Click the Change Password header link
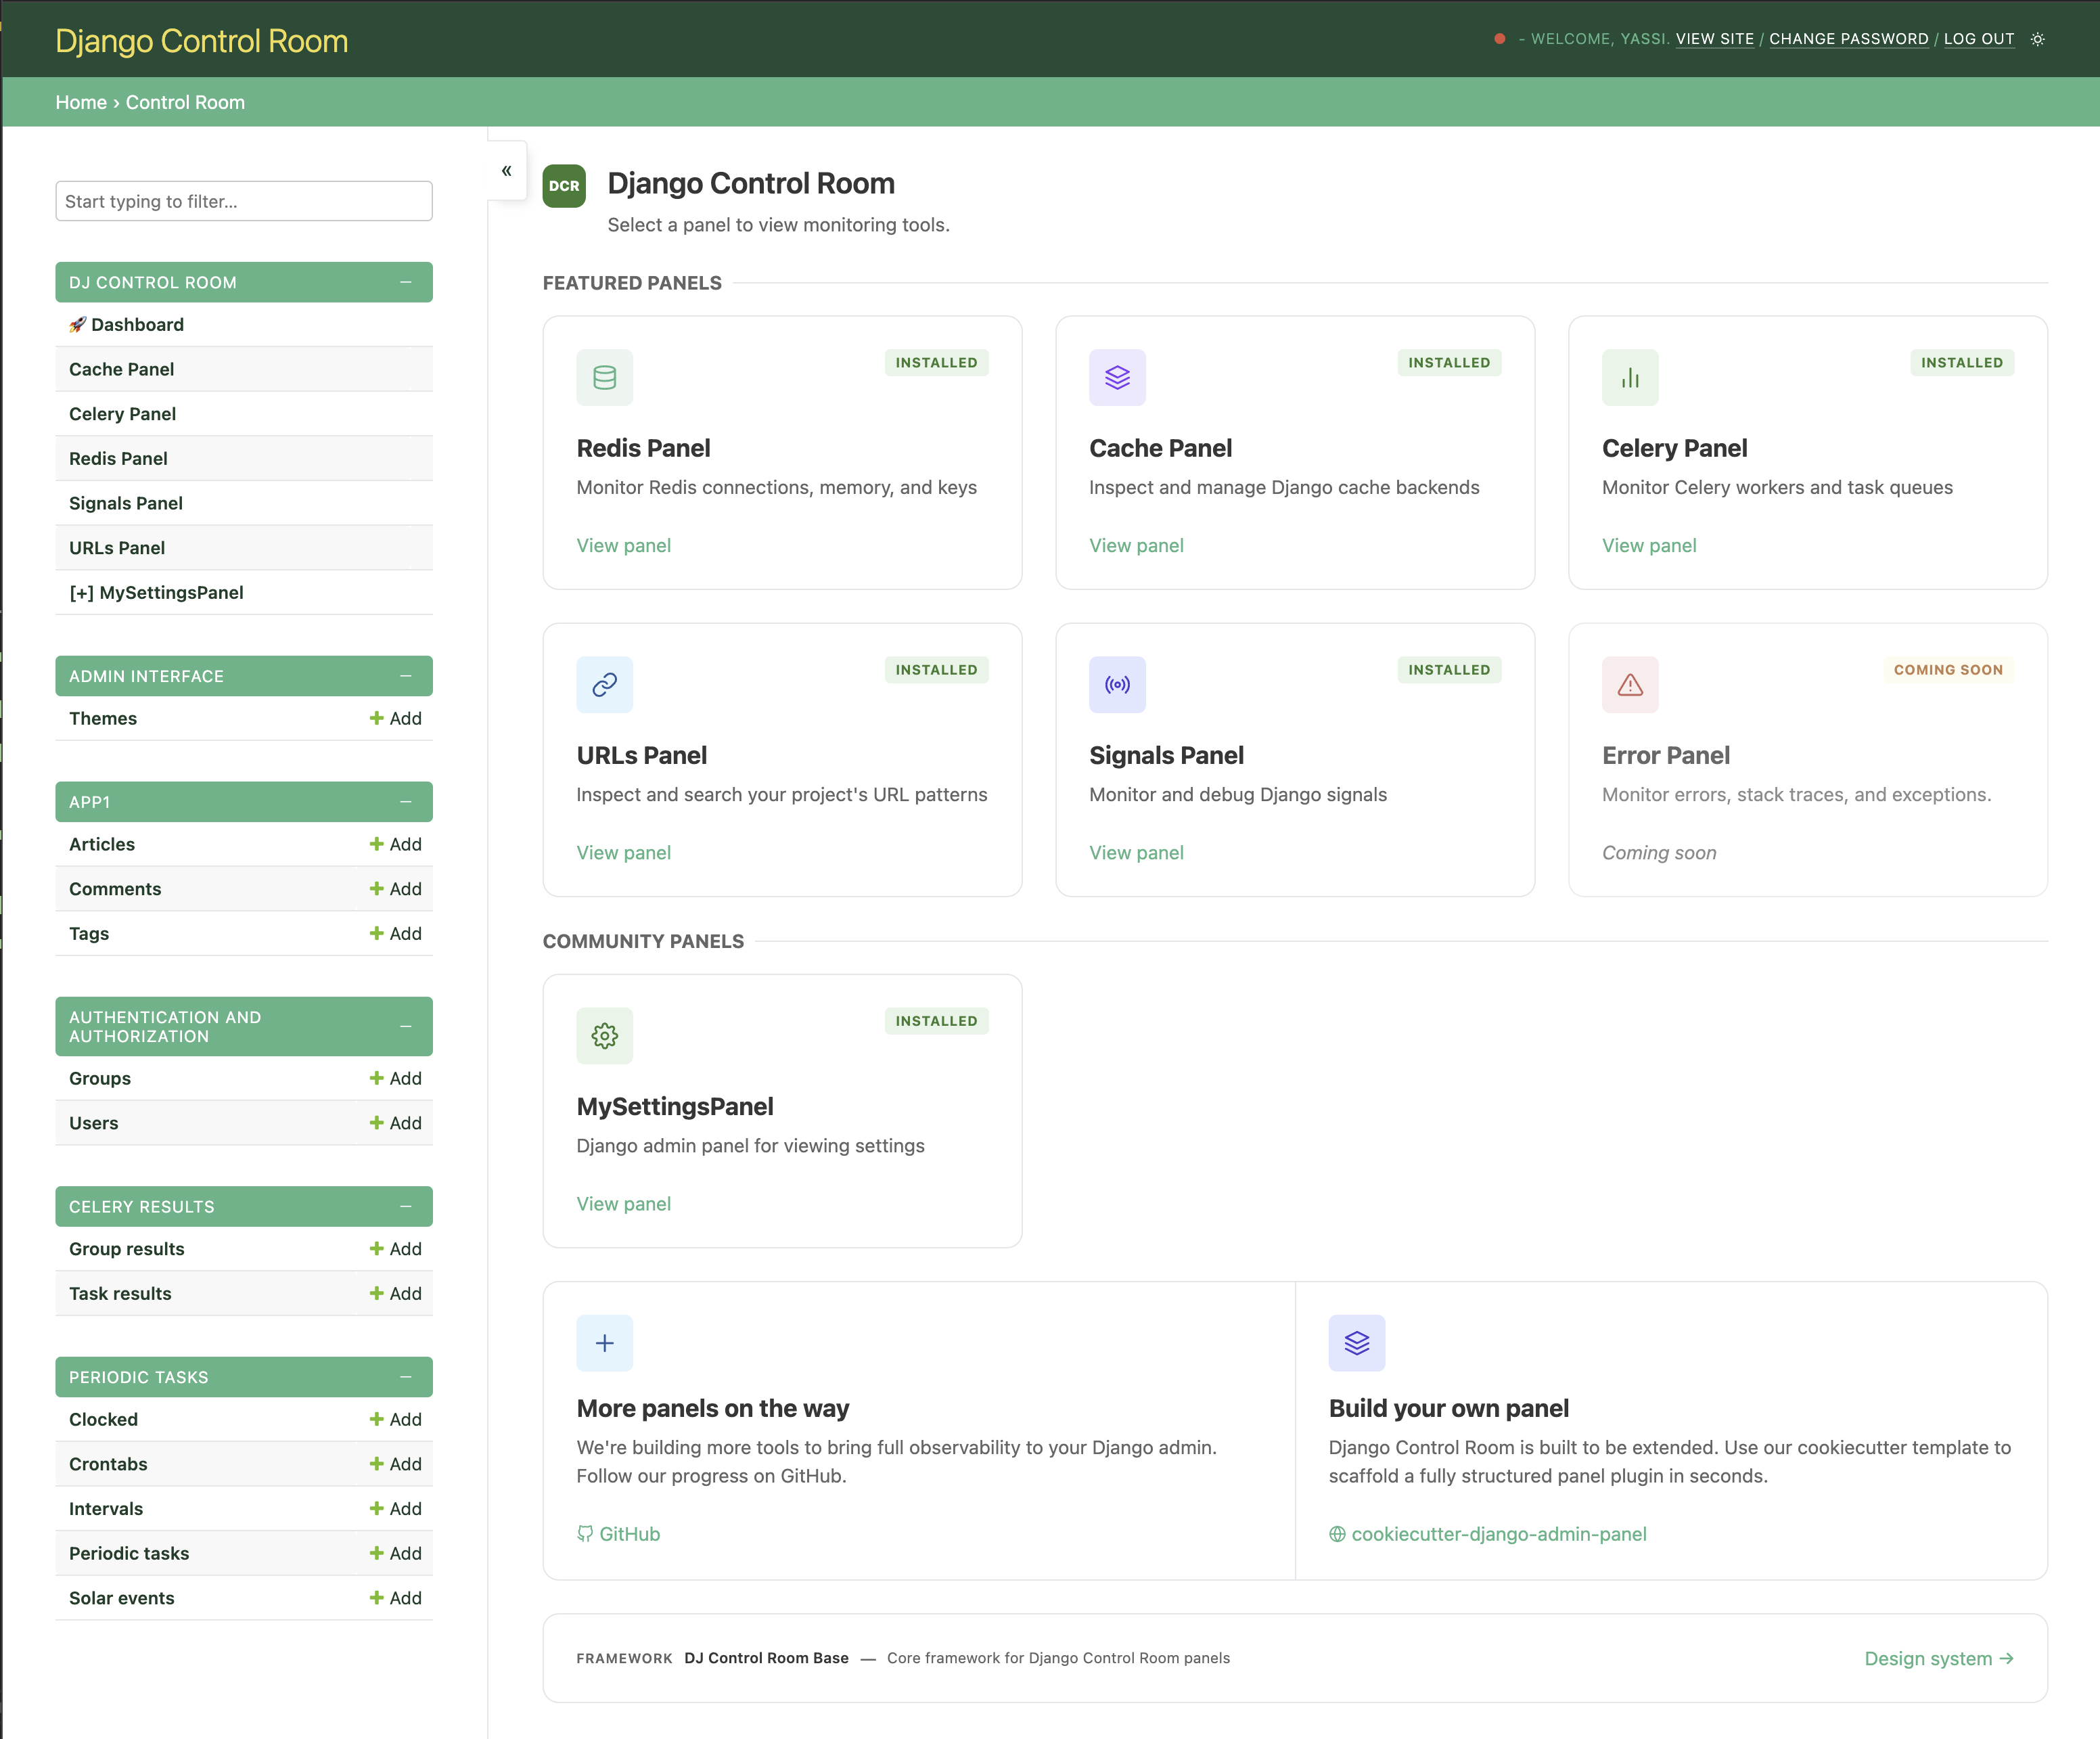This screenshot has height=1739, width=2100. [1849, 39]
